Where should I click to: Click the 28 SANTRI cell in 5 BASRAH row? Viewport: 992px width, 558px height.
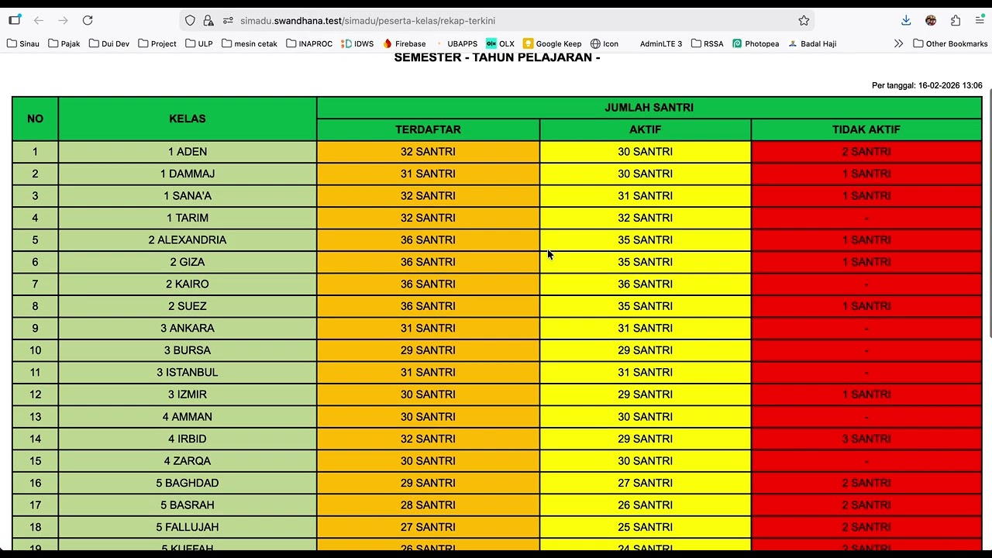pyautogui.click(x=428, y=505)
